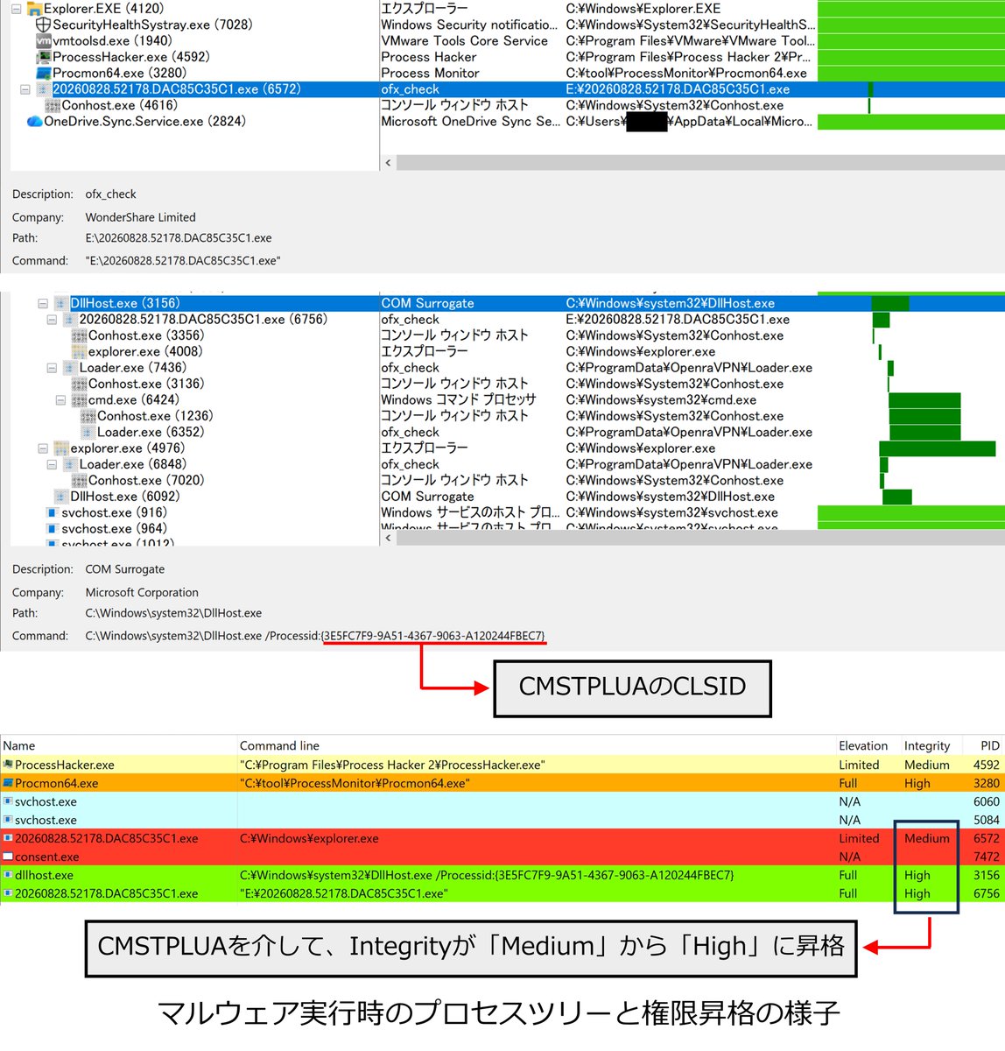
Task: Click DllHost.exe /Processid command line text in details
Action: [x=315, y=636]
